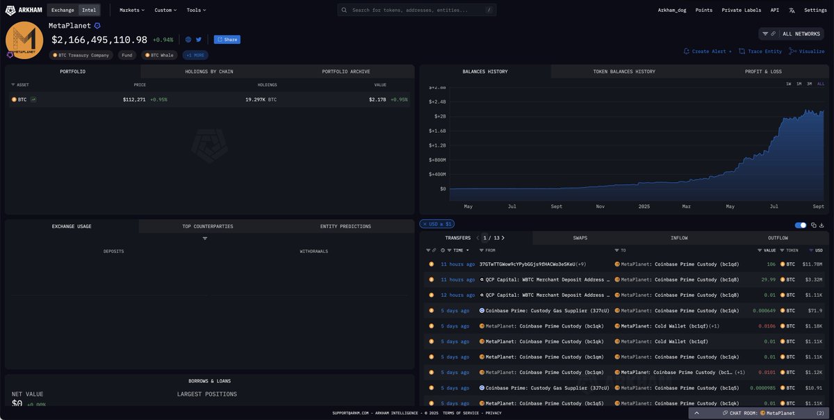
Task: Open MetaPlanet website globe icon
Action: tap(188, 40)
